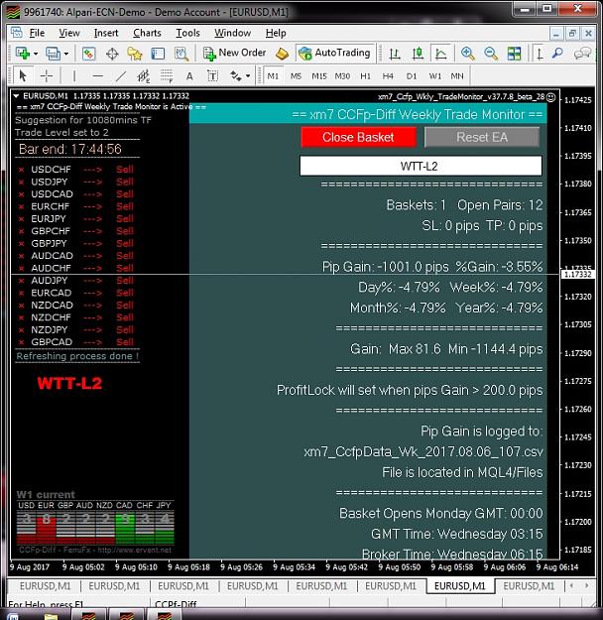Open the Profiles icon
The width and height of the screenshot is (603, 620).
(x=53, y=53)
